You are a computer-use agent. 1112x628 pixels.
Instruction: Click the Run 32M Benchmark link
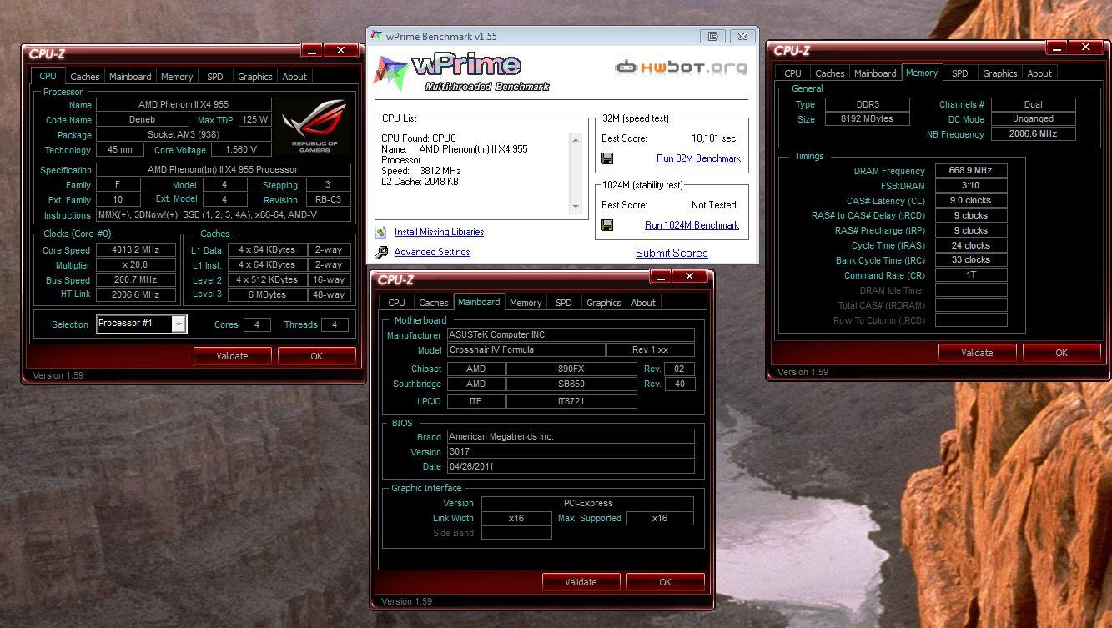coord(698,158)
